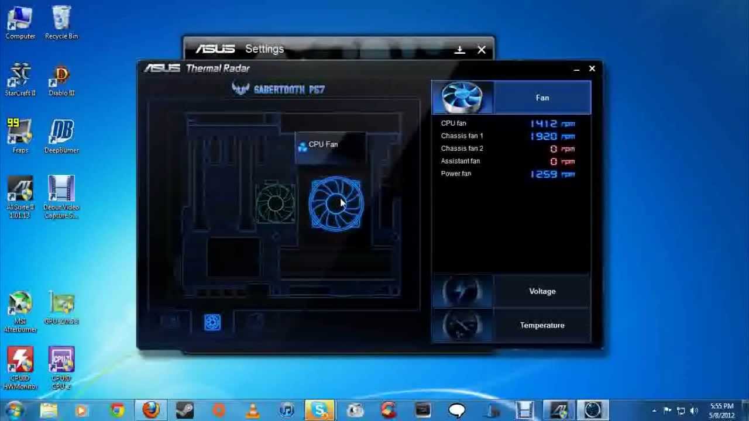Switch to Firefox in the taskbar

click(151, 410)
